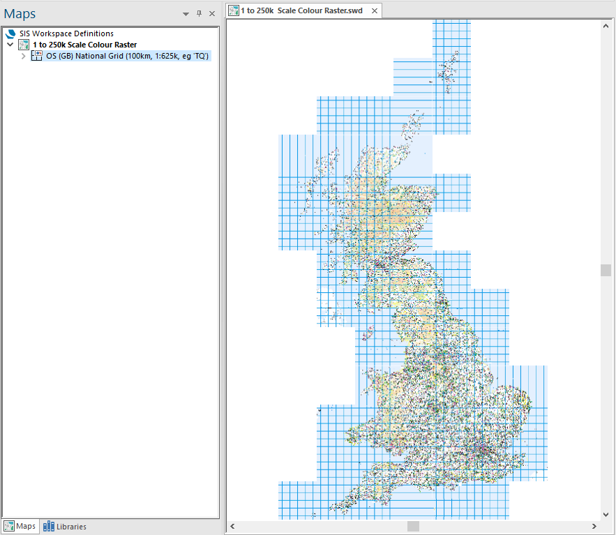Switch to the Libraries bottom tab
The width and height of the screenshot is (616, 535).
tap(65, 527)
